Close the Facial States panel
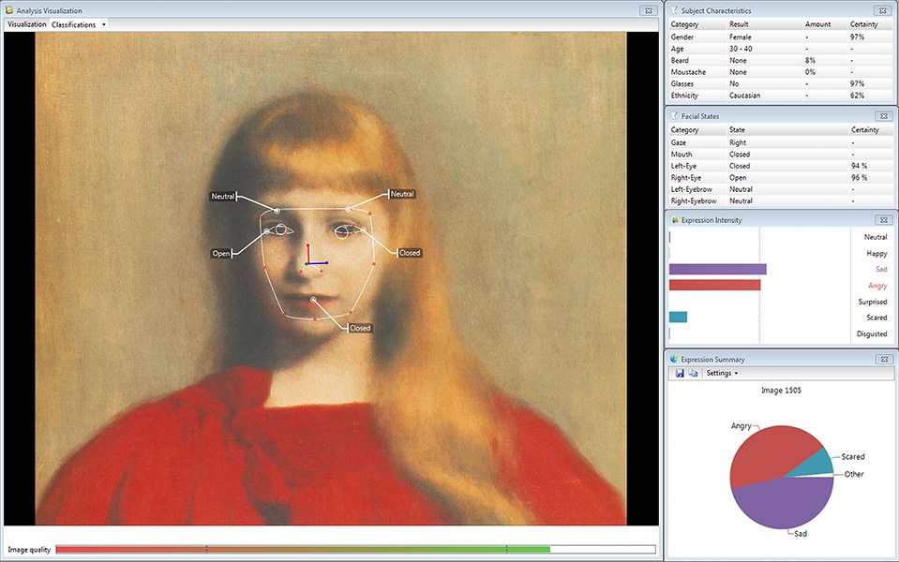Viewport: 899px width, 562px height. coord(883,116)
